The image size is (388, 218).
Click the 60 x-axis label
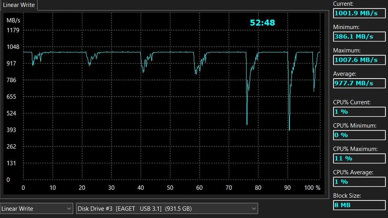[x=200, y=188]
